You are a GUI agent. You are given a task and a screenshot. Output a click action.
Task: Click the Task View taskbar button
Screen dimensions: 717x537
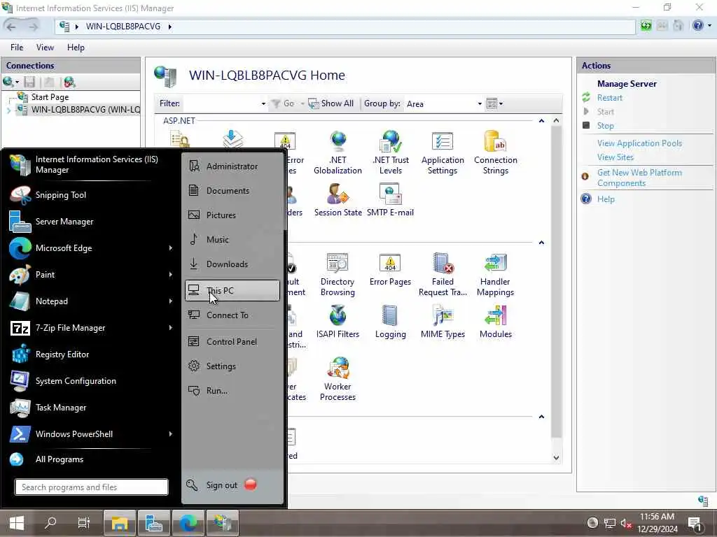(x=84, y=523)
